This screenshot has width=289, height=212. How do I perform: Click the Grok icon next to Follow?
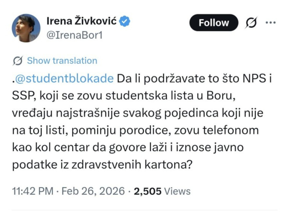click(x=251, y=22)
